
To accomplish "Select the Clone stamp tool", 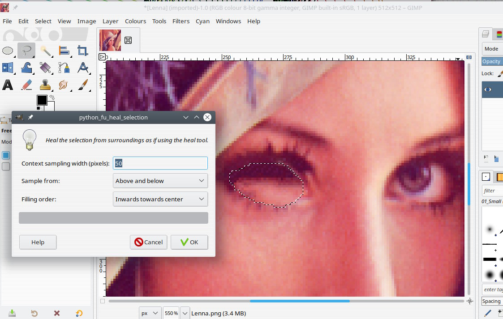I will (45, 85).
